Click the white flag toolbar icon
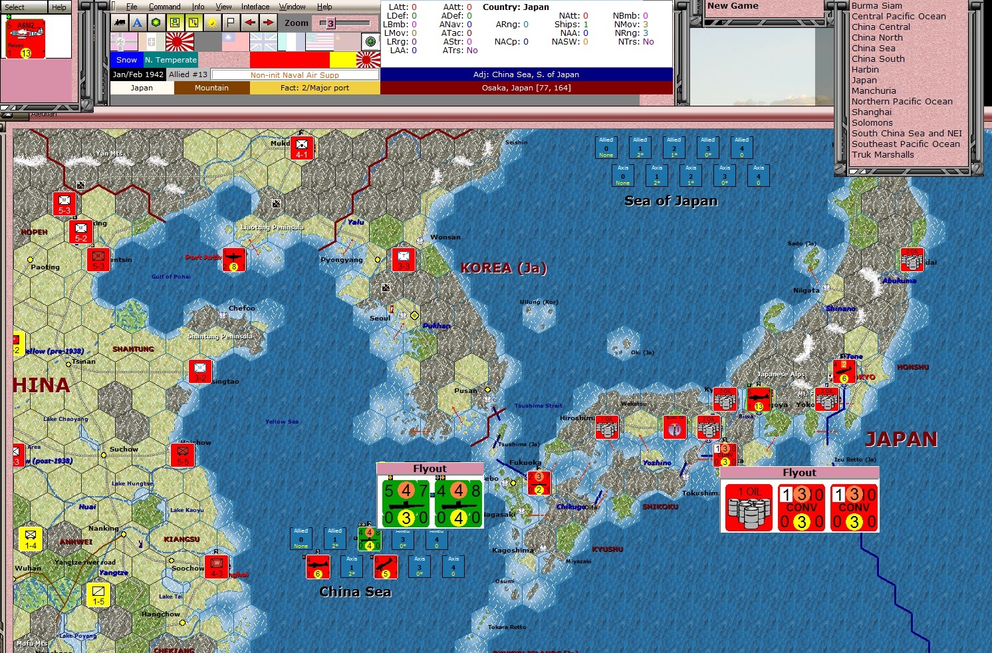Image resolution: width=992 pixels, height=653 pixels. (x=231, y=23)
